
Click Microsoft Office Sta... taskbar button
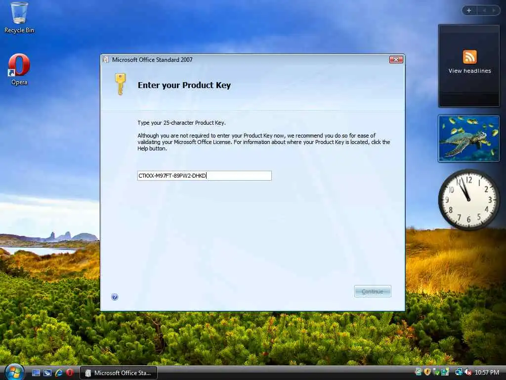click(119, 373)
